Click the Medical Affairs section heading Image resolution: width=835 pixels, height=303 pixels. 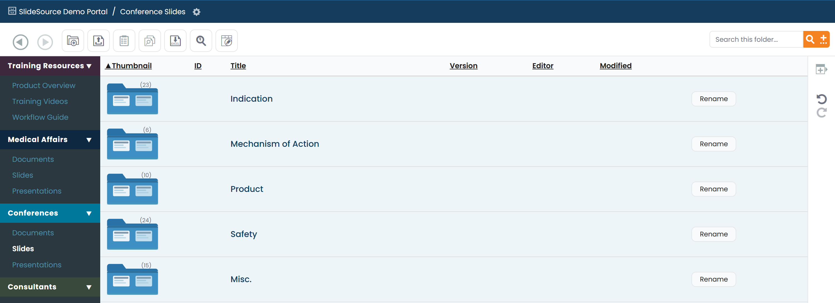38,140
